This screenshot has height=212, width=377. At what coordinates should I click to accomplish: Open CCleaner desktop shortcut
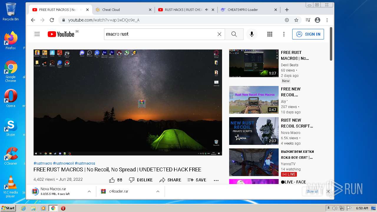coord(11,156)
